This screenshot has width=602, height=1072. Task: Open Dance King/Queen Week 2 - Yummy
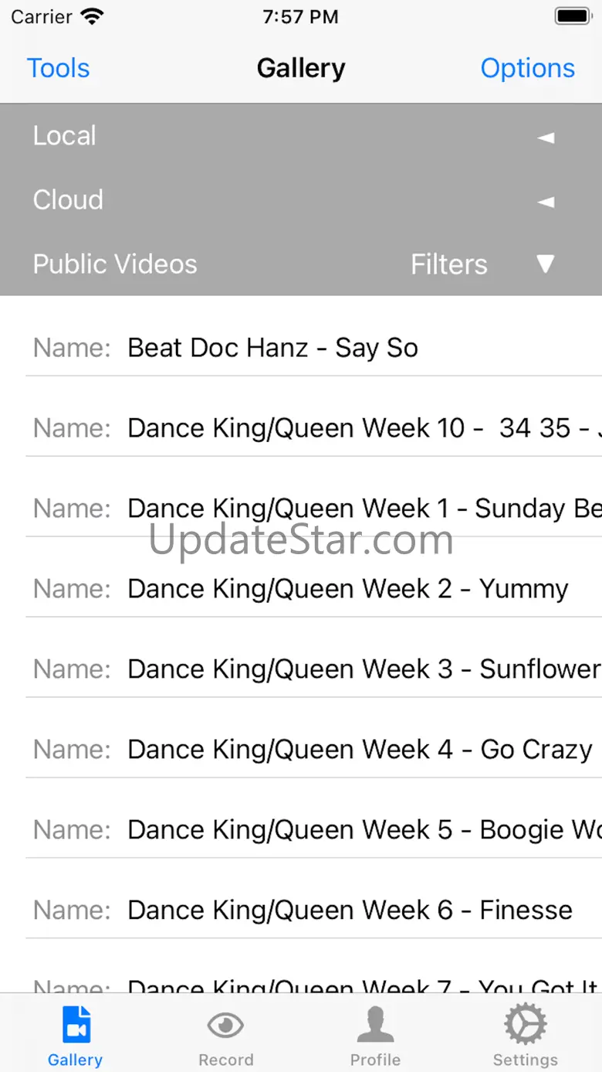(347, 589)
